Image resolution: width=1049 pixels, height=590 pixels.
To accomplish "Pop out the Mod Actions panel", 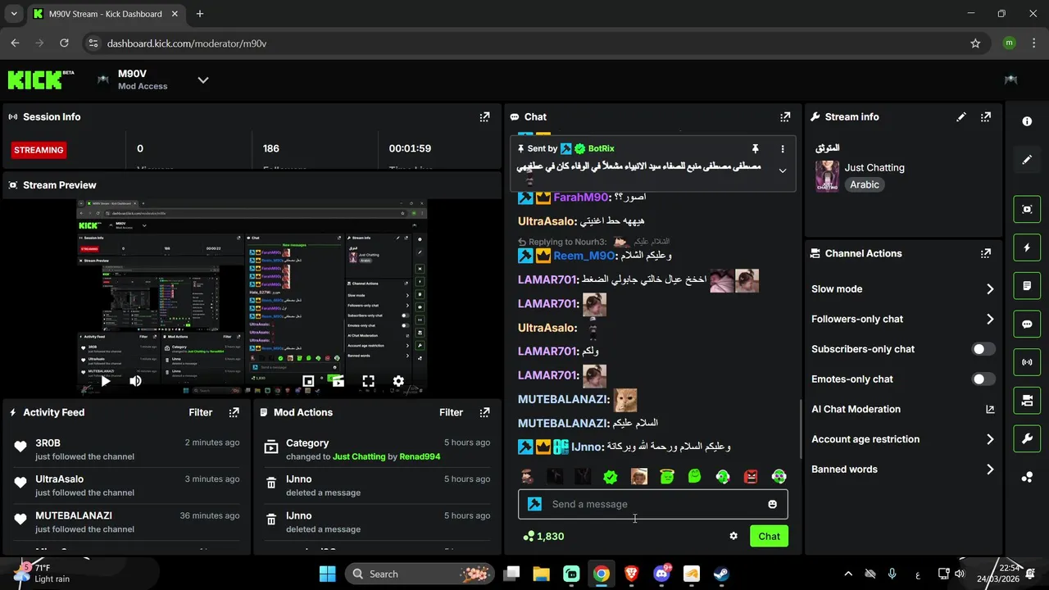I will pos(484,412).
